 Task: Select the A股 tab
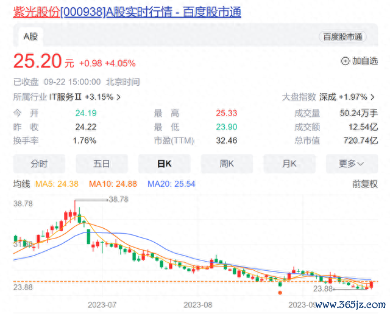tap(30, 37)
